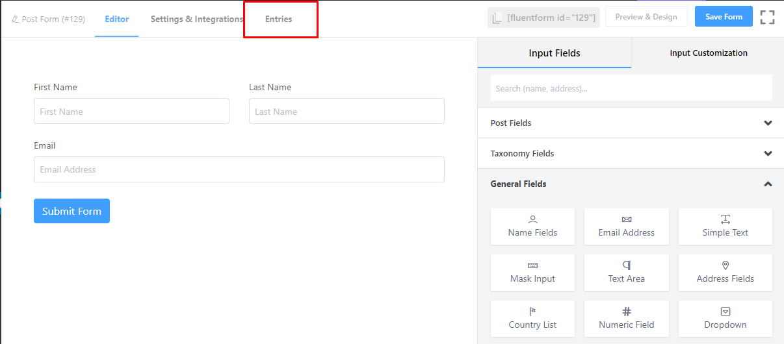Add the Email Address field element
Viewport: 784px width, 344px height.
626,227
